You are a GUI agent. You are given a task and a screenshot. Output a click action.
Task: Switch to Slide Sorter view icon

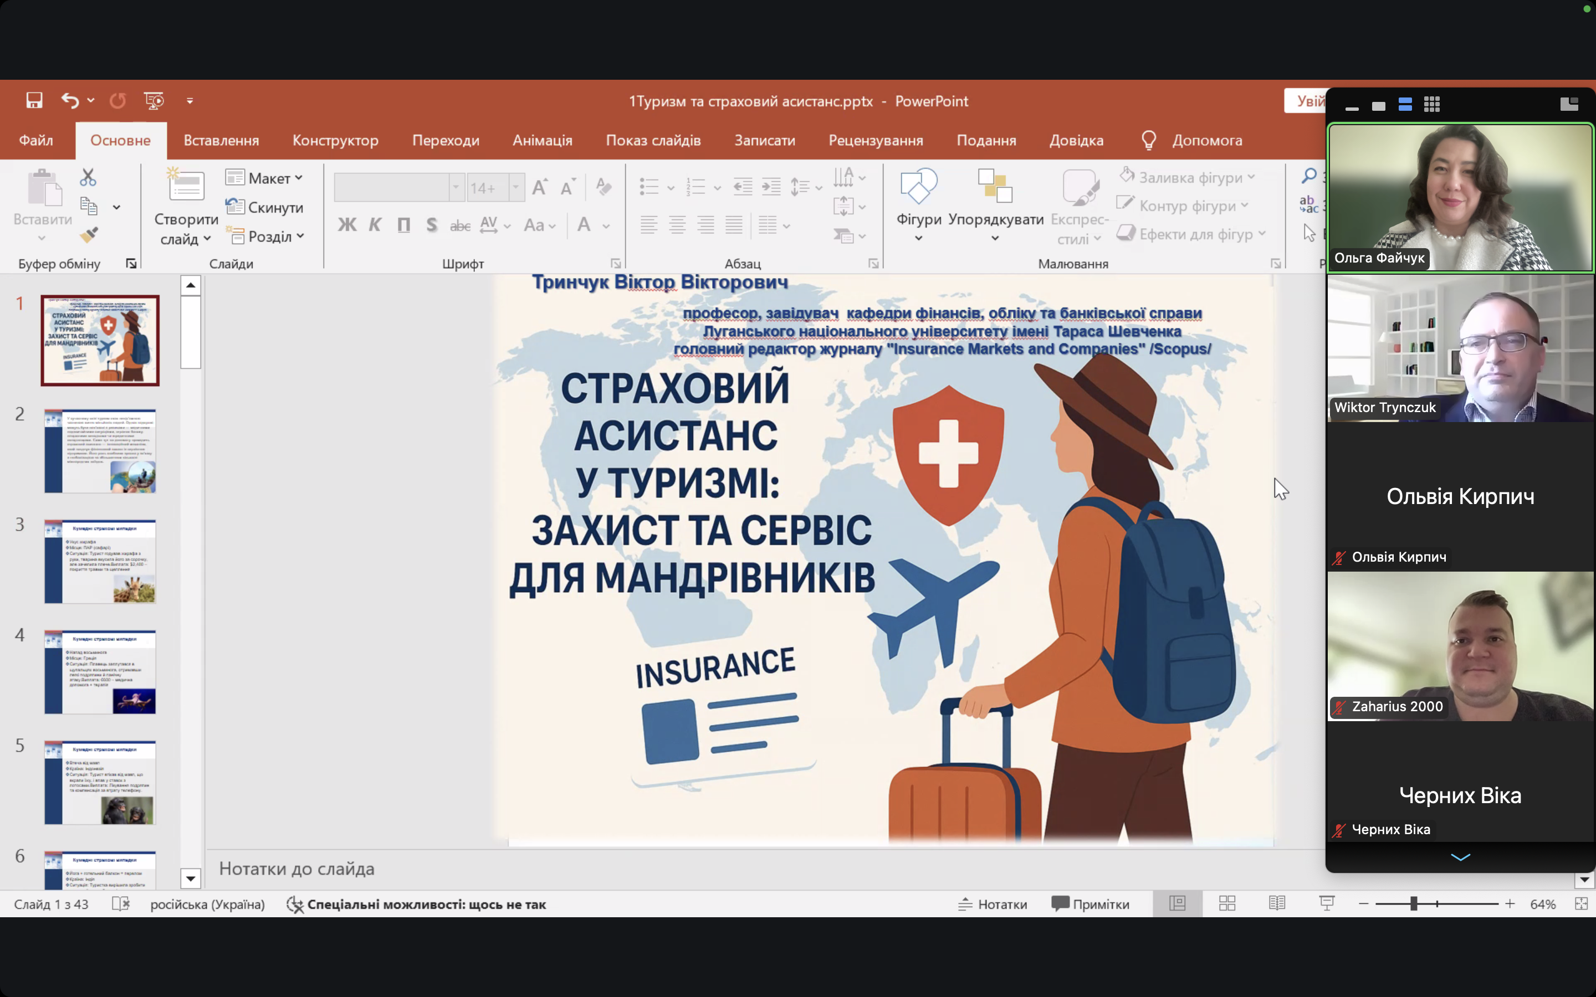[1227, 903]
